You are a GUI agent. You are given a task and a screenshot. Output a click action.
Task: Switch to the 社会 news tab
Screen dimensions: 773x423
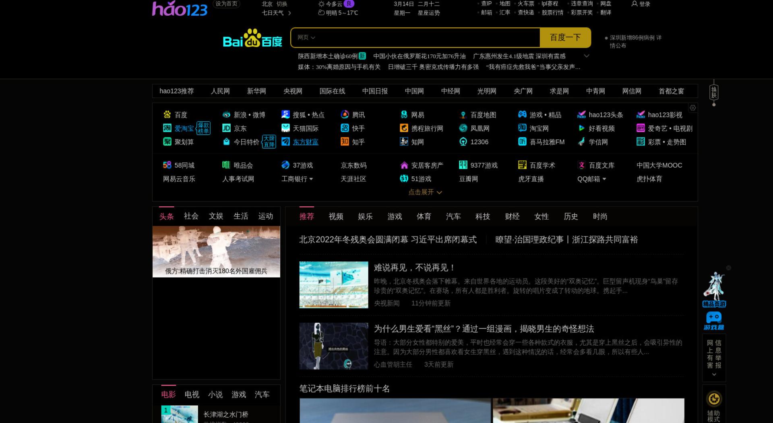[x=191, y=216]
